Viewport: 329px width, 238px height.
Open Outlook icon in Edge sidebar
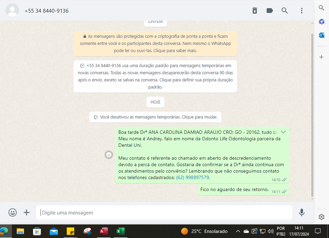322,35
